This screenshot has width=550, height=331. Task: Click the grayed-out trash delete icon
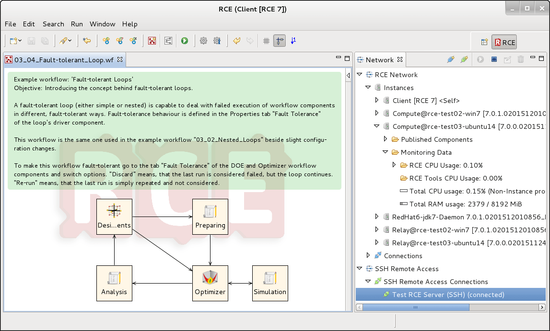pos(521,59)
